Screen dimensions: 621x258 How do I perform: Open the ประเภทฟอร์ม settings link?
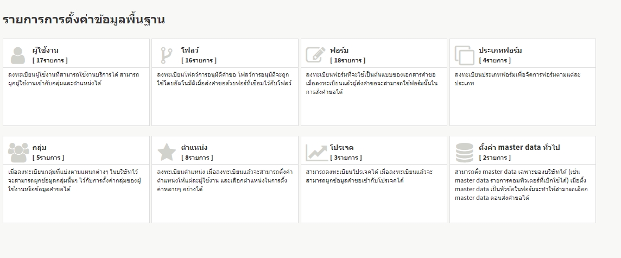[x=500, y=51]
